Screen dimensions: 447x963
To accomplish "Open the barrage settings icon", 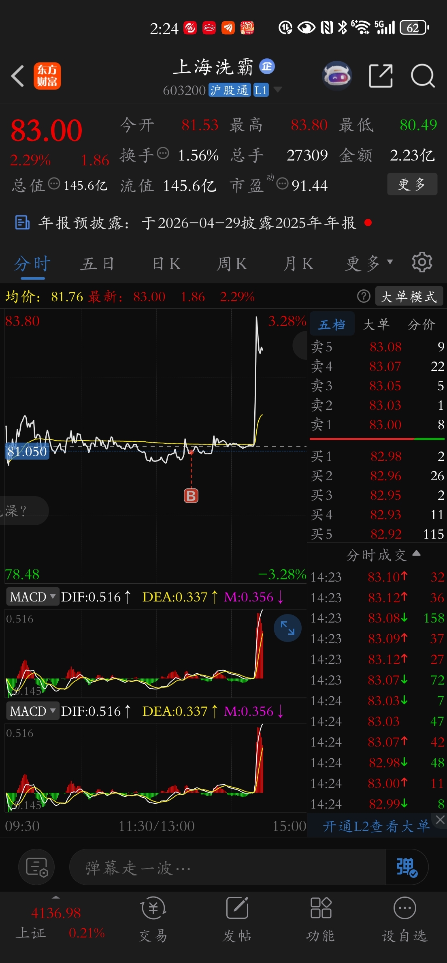I will point(36,867).
